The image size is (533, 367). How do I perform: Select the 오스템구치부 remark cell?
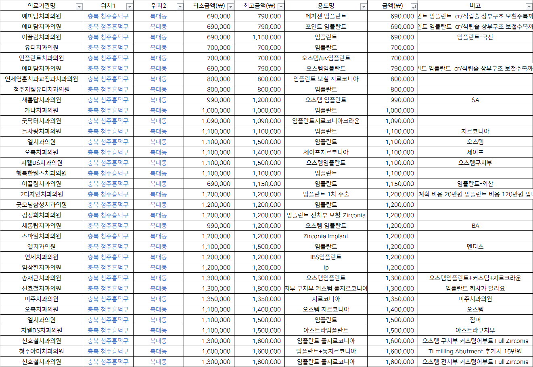click(x=475, y=163)
